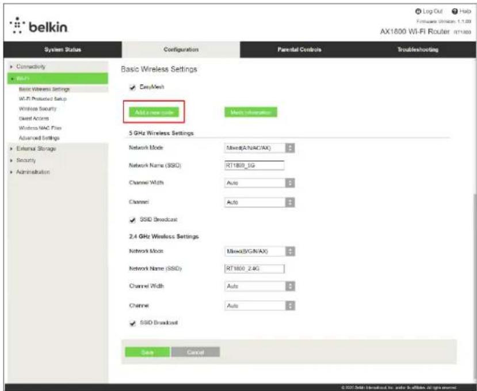This screenshot has width=477, height=391.
Task: Click the Save button
Action: pos(147,352)
